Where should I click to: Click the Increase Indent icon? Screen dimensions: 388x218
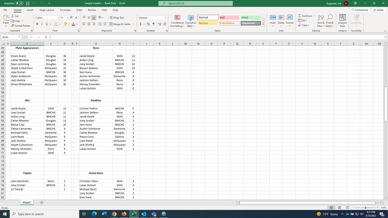[x=105, y=24]
